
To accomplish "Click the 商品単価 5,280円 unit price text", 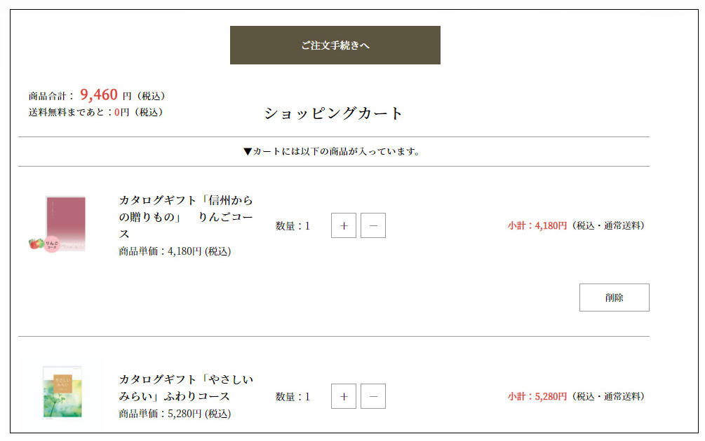I will (175, 414).
